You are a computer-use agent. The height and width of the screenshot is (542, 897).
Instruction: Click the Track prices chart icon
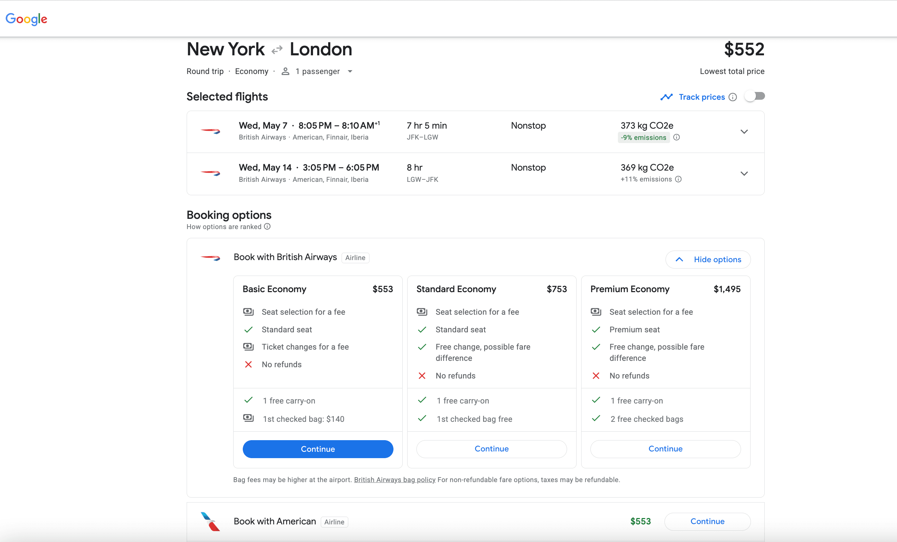pos(666,97)
